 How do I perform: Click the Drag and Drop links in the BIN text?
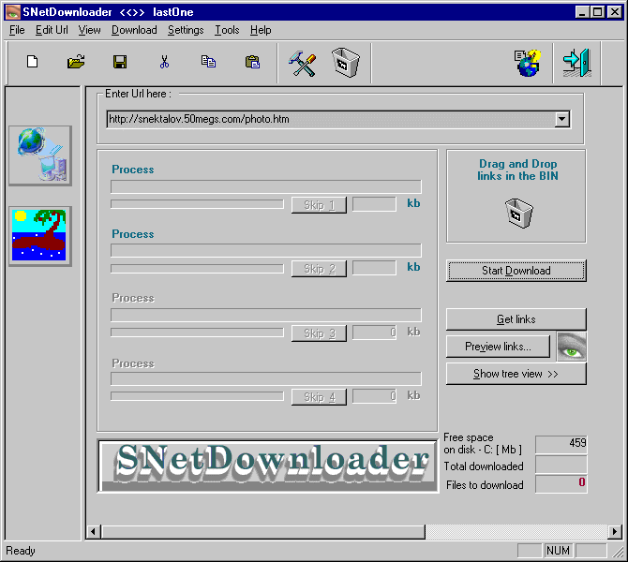[x=517, y=170]
